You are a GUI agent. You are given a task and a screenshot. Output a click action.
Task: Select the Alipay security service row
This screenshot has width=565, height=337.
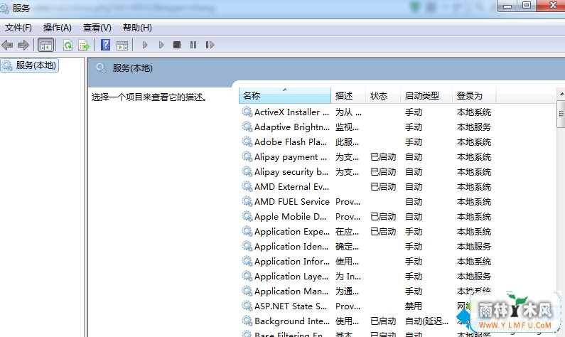[x=367, y=172]
